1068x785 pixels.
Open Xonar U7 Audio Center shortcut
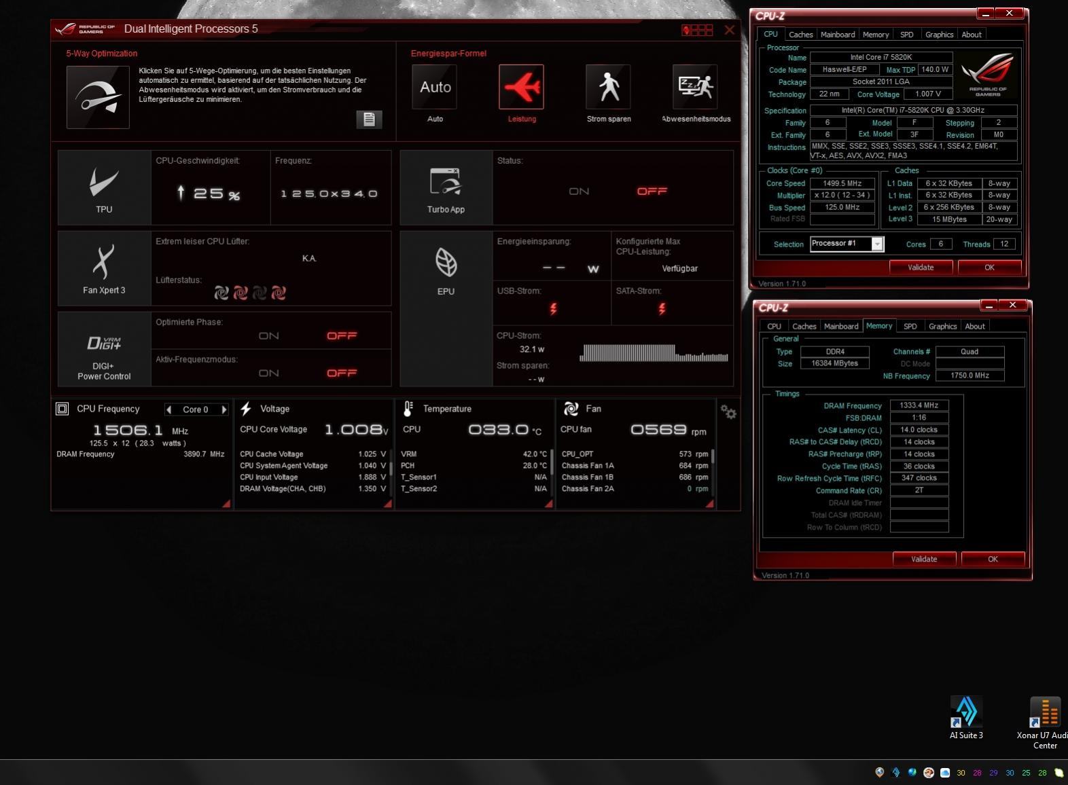(x=1044, y=723)
